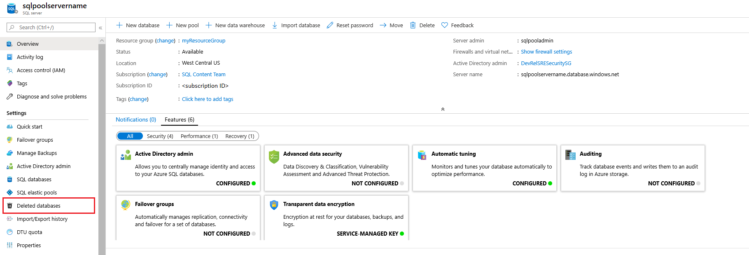
Task: Open SQL elastic pools from the sidebar
Action: [37, 193]
